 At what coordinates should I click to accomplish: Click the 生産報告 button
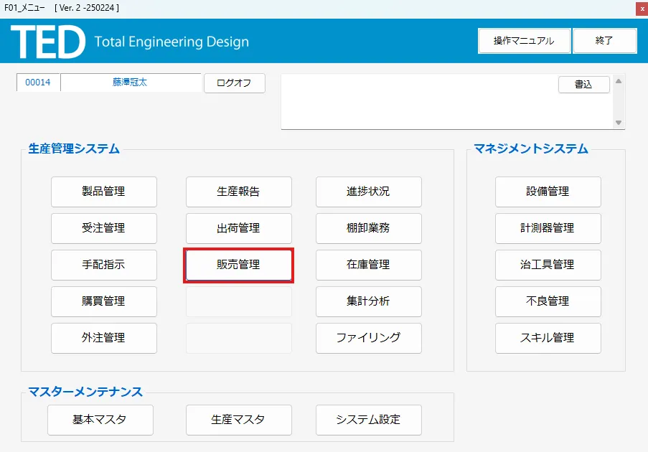[238, 192]
